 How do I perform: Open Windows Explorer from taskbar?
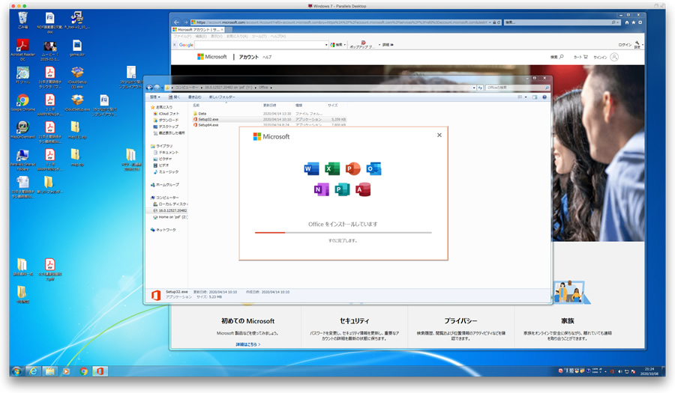coord(49,371)
